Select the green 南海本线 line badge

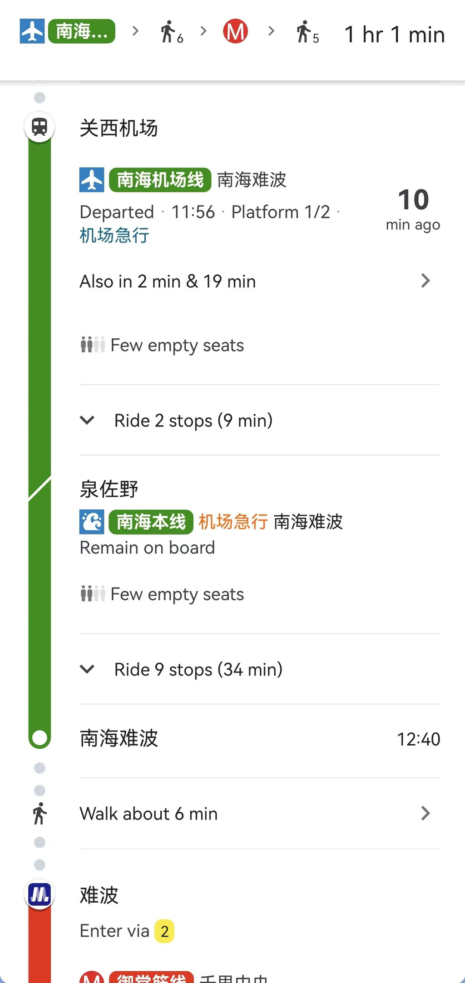tap(151, 522)
